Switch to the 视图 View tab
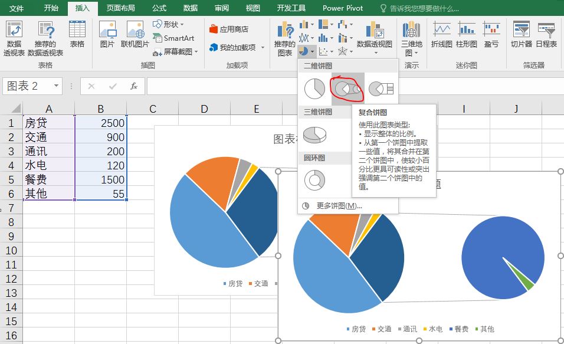Image resolution: width=564 pixels, height=344 pixels. coord(253,8)
